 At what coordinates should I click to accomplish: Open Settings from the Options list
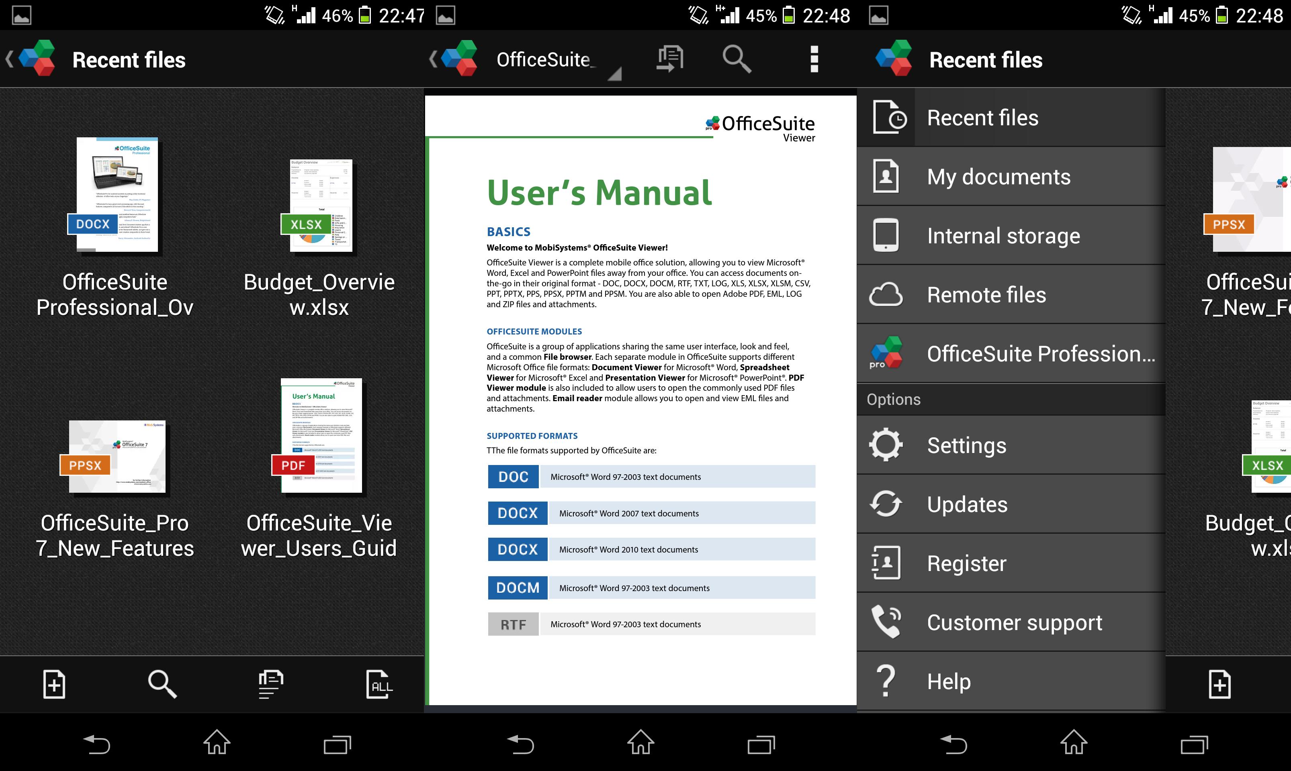(x=1011, y=445)
